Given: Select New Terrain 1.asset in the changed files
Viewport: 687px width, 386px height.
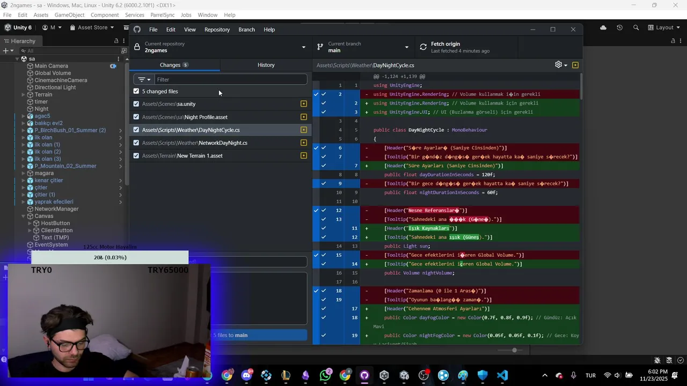Looking at the screenshot, I should (x=221, y=155).
